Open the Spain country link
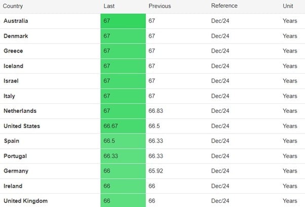Screen dimensions: 305x207 click(12, 141)
